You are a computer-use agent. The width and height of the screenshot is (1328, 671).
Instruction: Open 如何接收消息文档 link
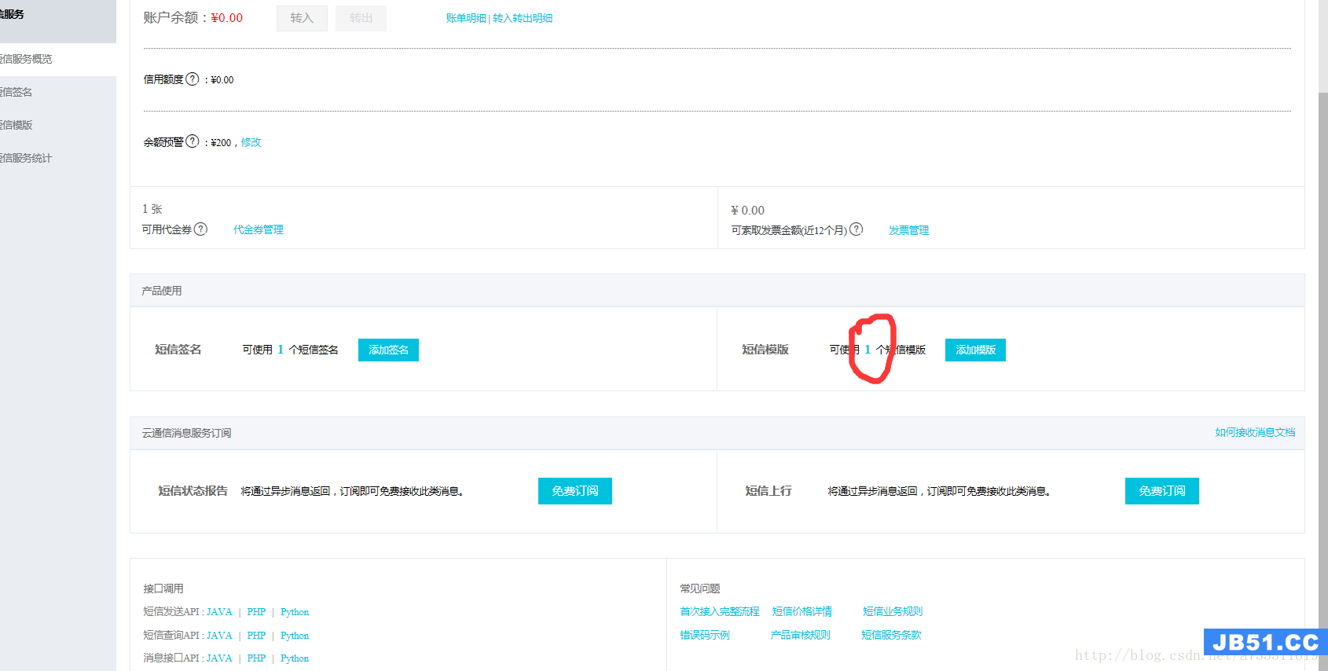point(1255,432)
